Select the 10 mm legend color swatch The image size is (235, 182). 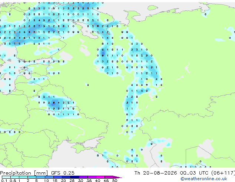[49, 177]
